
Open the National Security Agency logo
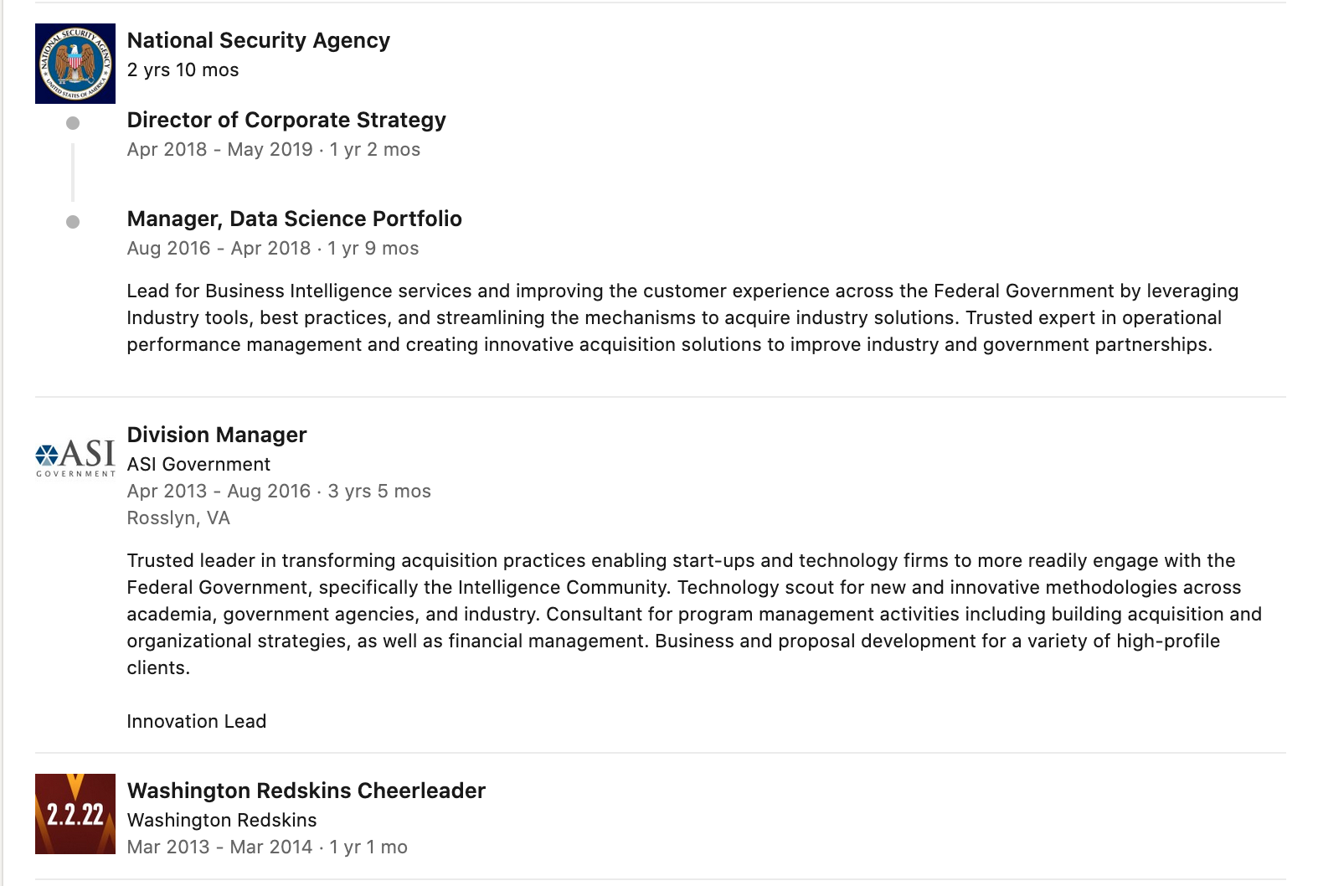tap(75, 64)
